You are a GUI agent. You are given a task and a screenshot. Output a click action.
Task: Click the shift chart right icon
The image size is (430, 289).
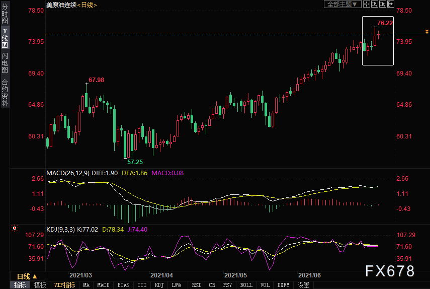390,4
